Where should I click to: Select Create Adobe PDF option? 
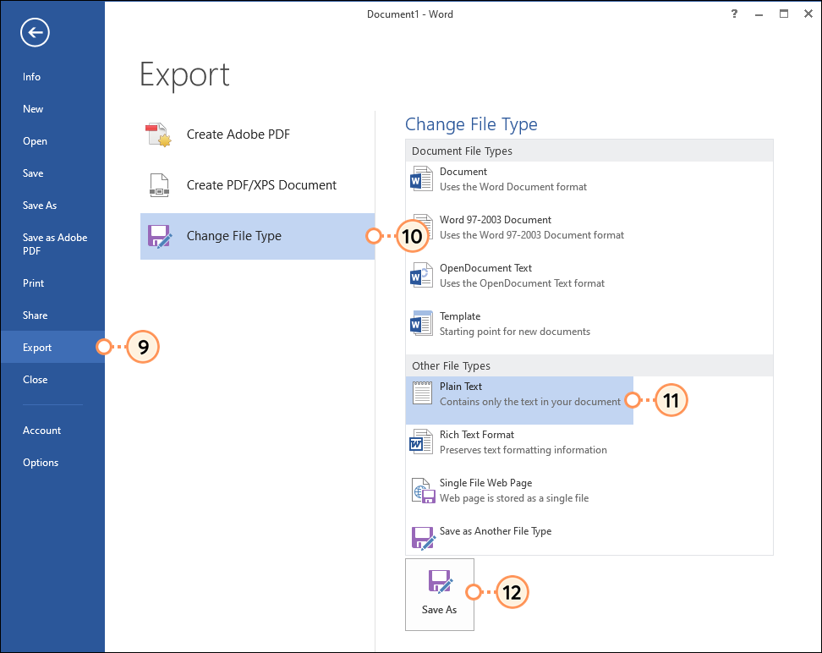point(257,134)
